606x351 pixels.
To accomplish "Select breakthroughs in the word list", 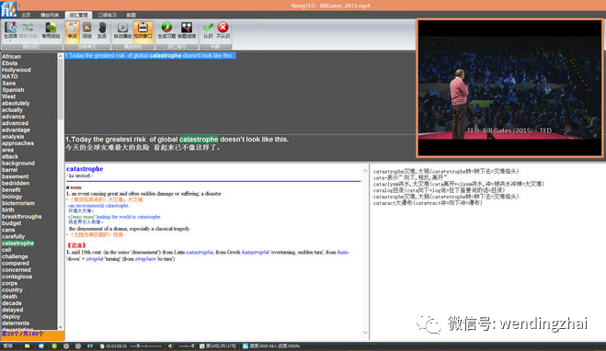I will [x=22, y=216].
